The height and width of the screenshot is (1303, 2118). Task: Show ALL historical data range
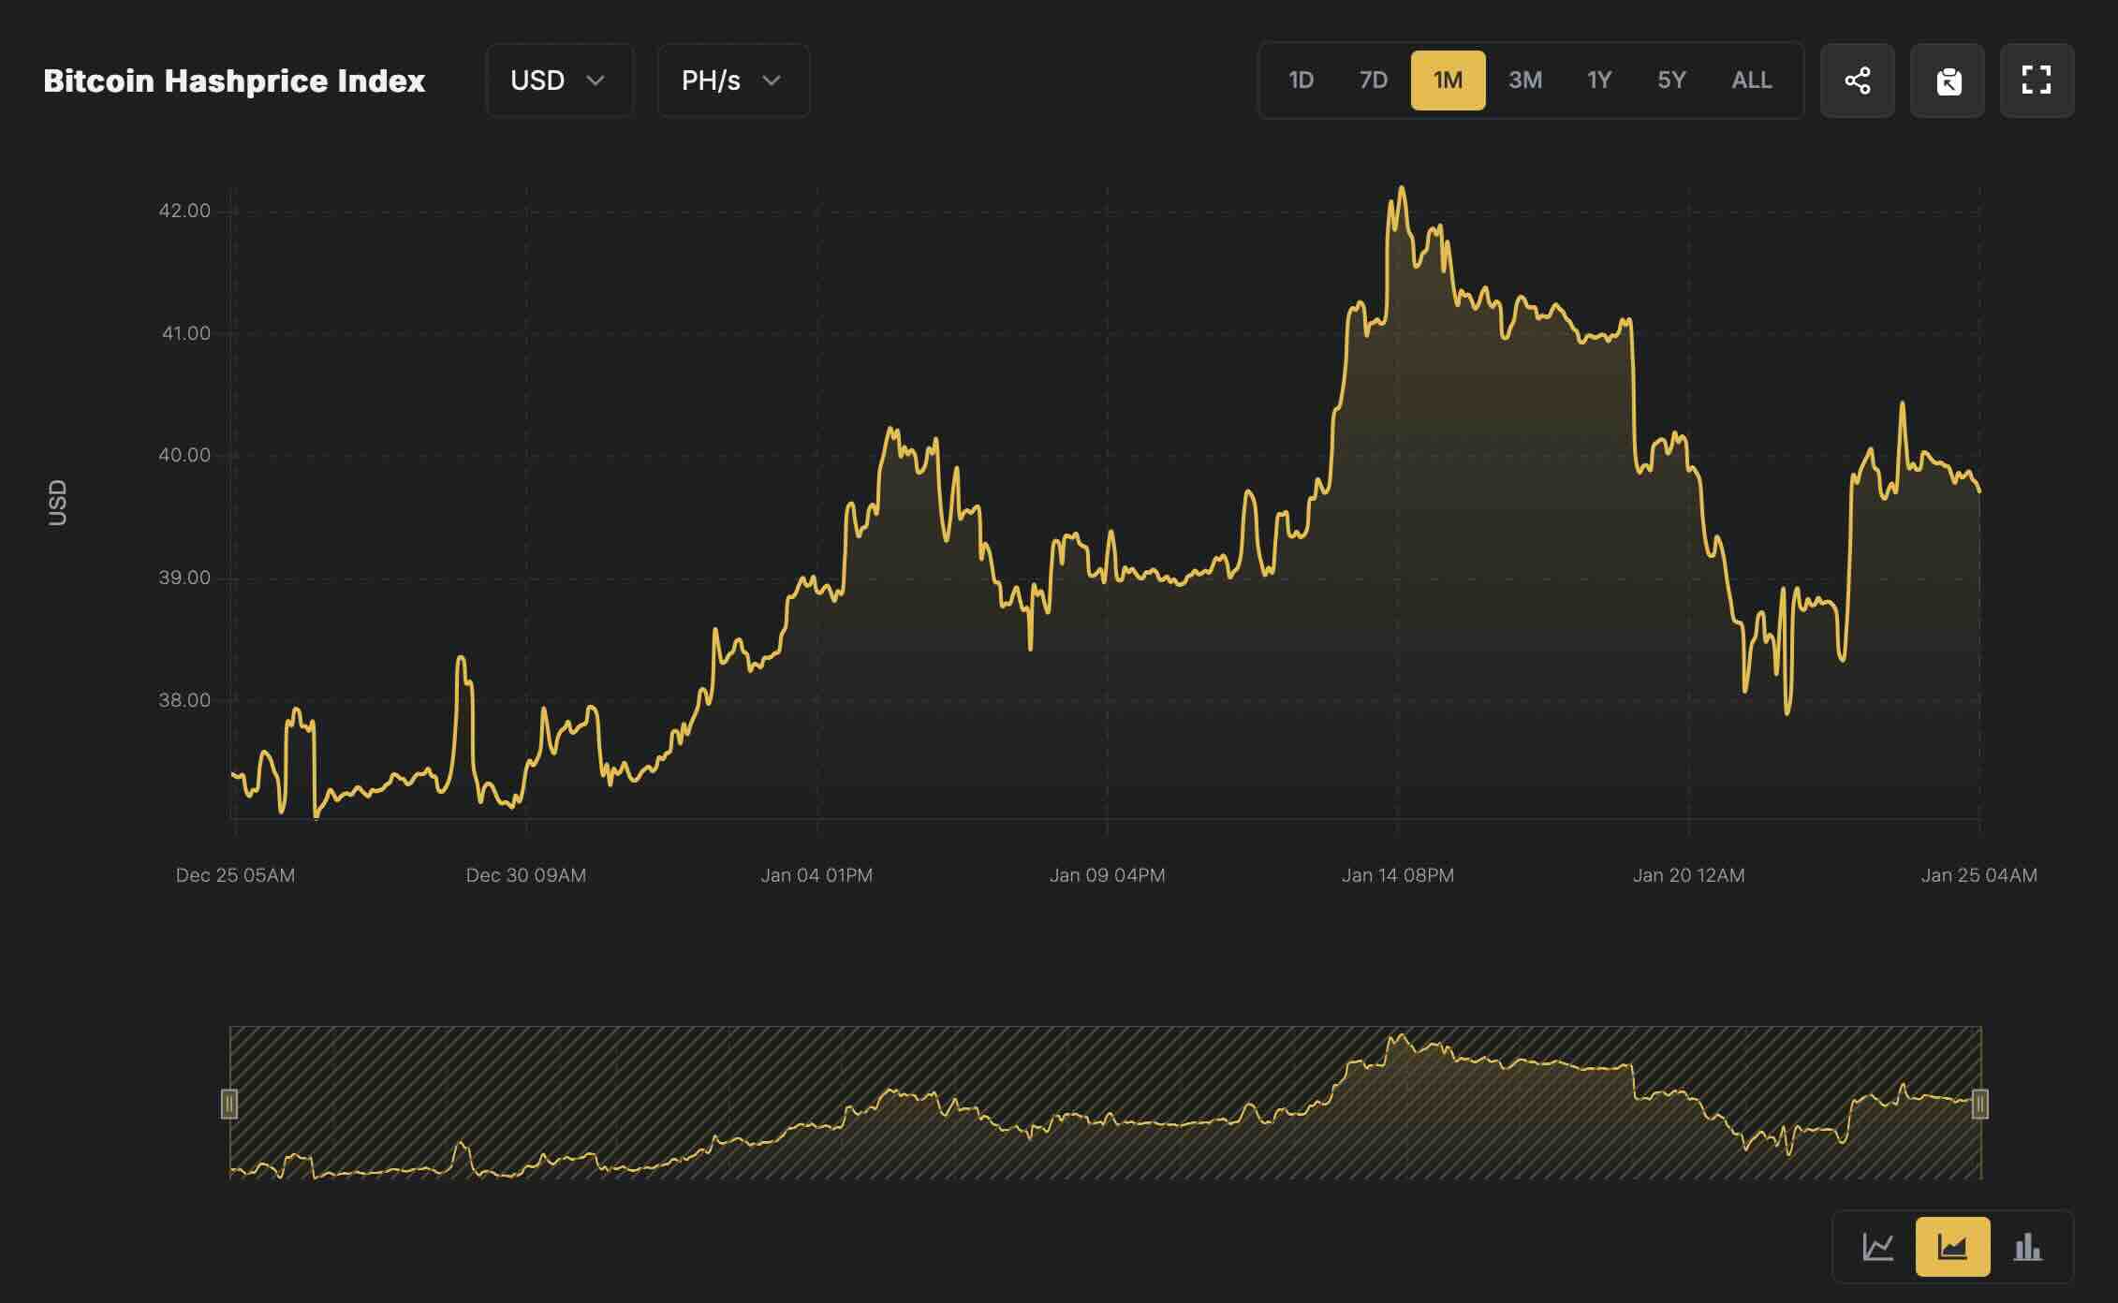click(x=1751, y=81)
